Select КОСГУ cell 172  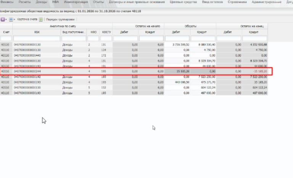coord(103,56)
